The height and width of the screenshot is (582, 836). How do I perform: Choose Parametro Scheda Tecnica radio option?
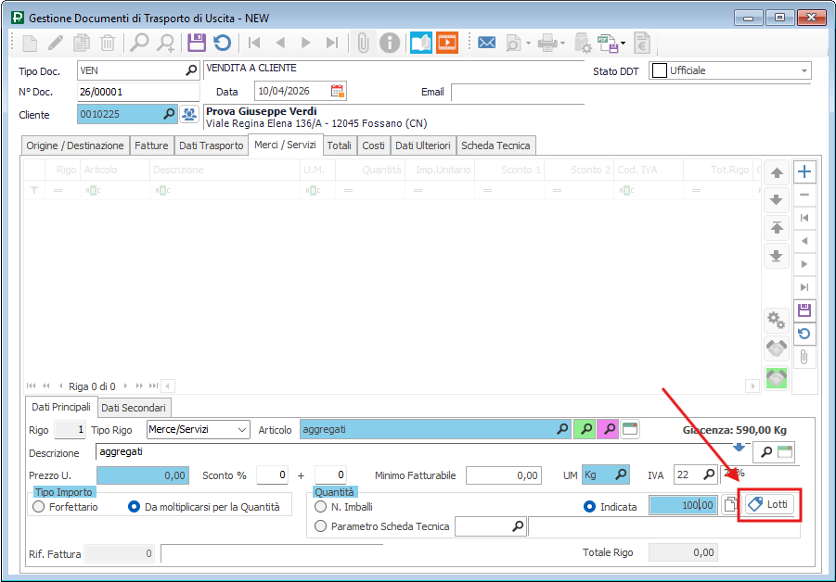321,526
